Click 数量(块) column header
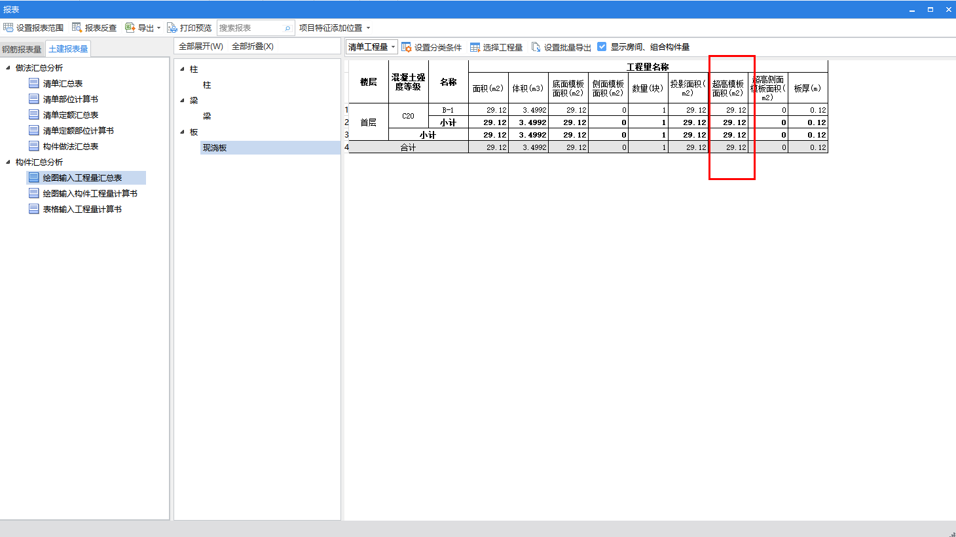956x537 pixels. [x=648, y=88]
